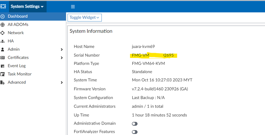Click the HA cluster icon
The image size is (265, 135).
pos(3,41)
